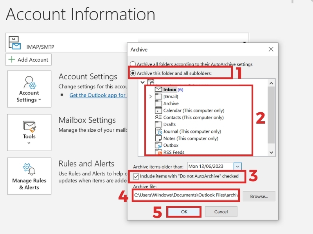This screenshot has width=313, height=234.
Task: Select 'Contacts (This computer only)' label
Action: coord(193,117)
